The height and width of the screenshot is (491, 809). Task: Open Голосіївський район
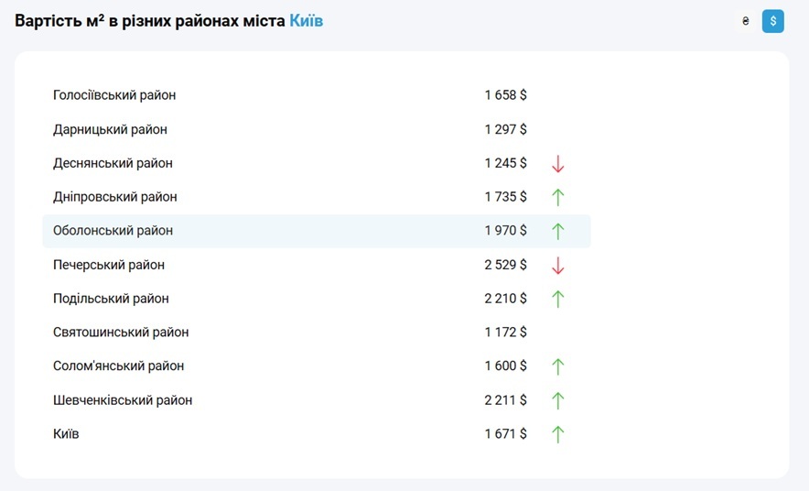114,95
